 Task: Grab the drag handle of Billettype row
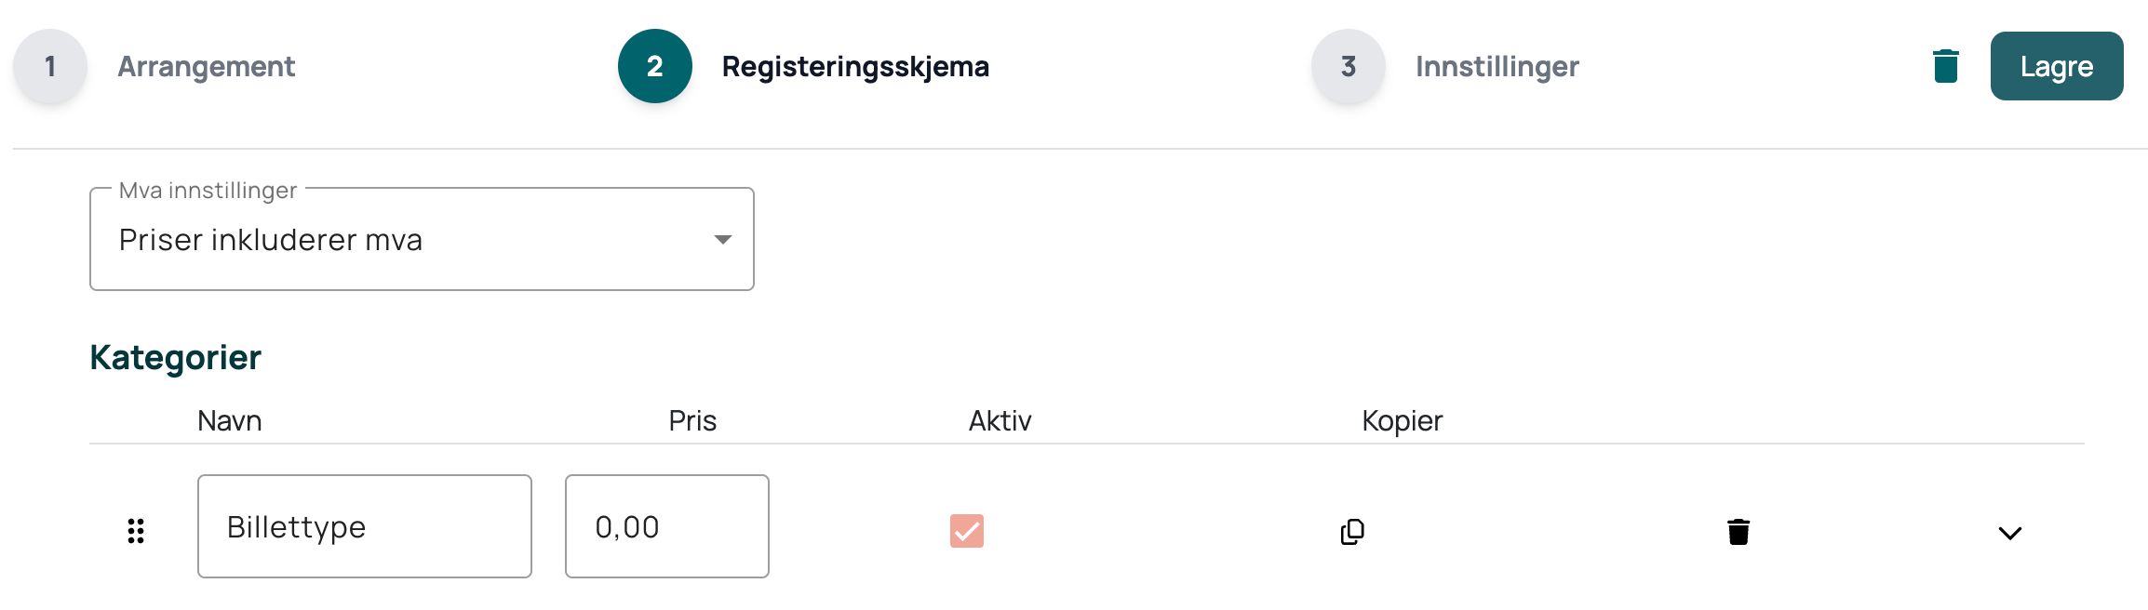click(x=136, y=531)
